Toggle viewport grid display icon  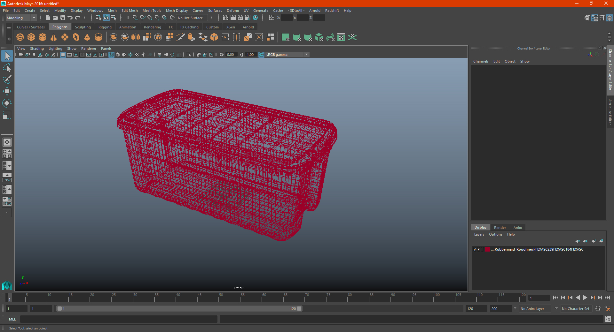63,55
